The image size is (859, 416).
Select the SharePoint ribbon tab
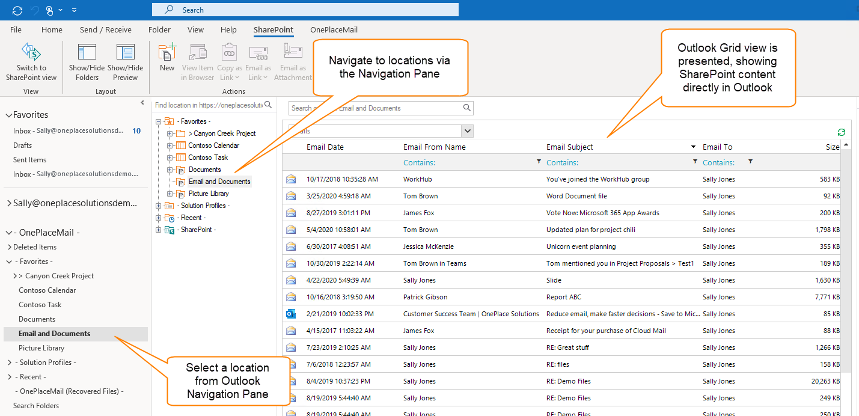click(274, 29)
